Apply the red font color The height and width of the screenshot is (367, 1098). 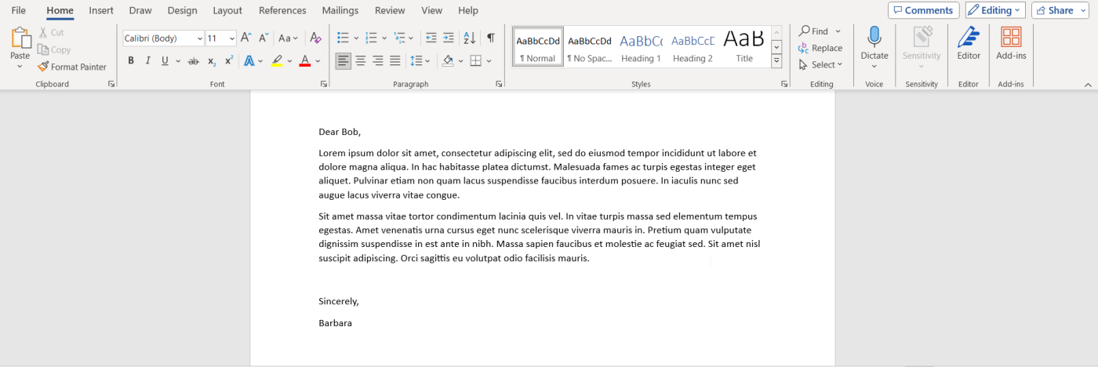pos(305,60)
